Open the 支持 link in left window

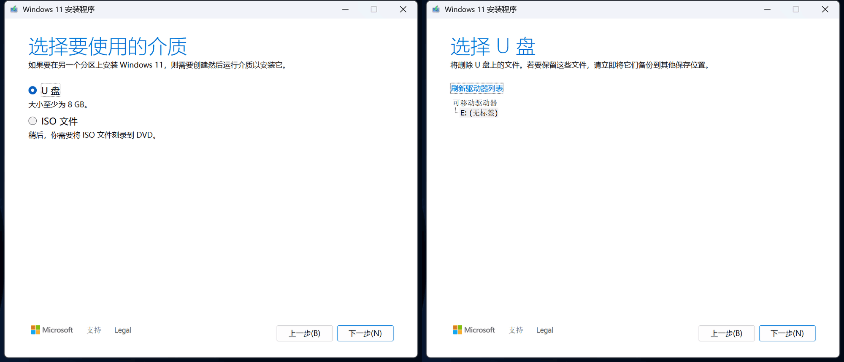(x=94, y=330)
